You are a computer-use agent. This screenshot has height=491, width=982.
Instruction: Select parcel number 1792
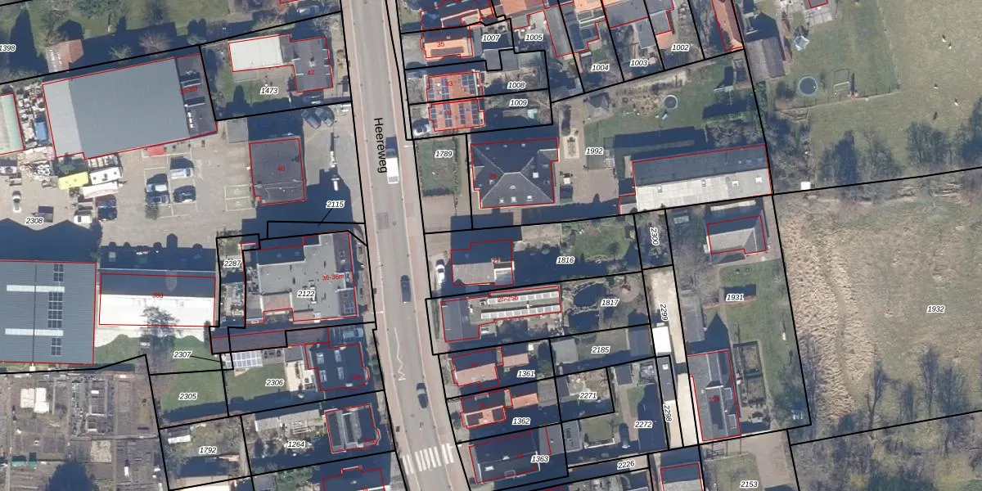click(x=208, y=450)
